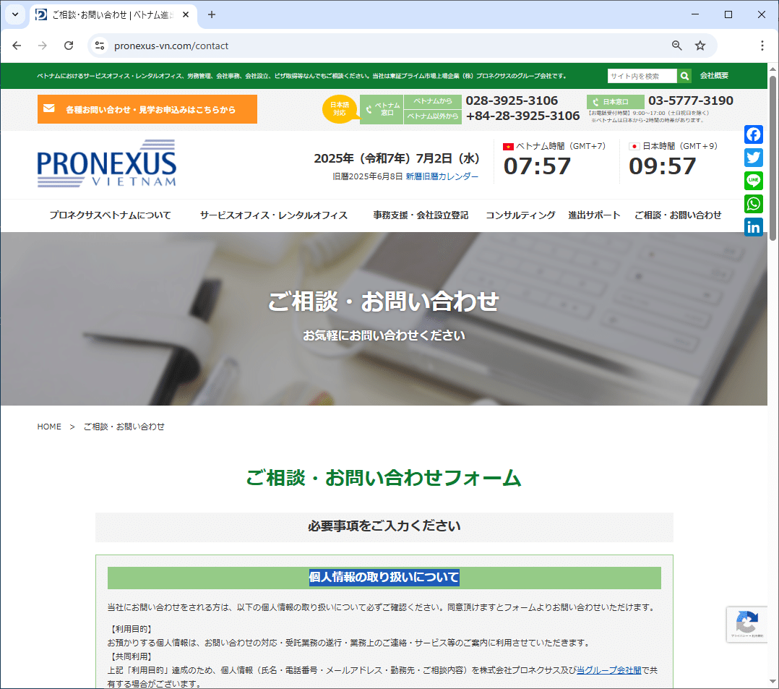779x689 pixels.
Task: Reload the page with the refresh icon
Action: [69, 45]
